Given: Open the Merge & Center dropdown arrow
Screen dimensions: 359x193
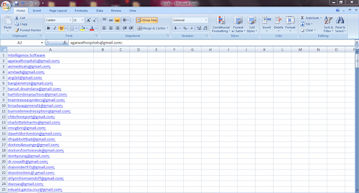Looking at the screenshot, I should coord(167,28).
